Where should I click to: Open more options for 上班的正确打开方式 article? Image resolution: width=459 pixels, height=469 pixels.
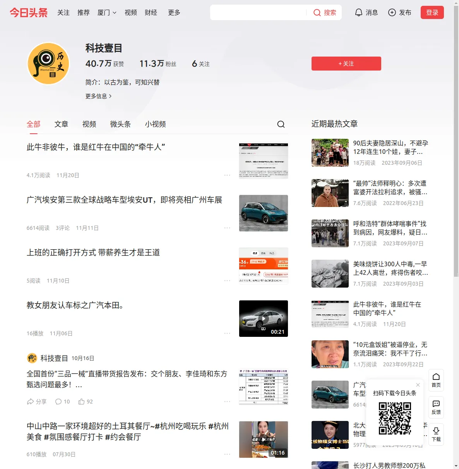coord(227,281)
